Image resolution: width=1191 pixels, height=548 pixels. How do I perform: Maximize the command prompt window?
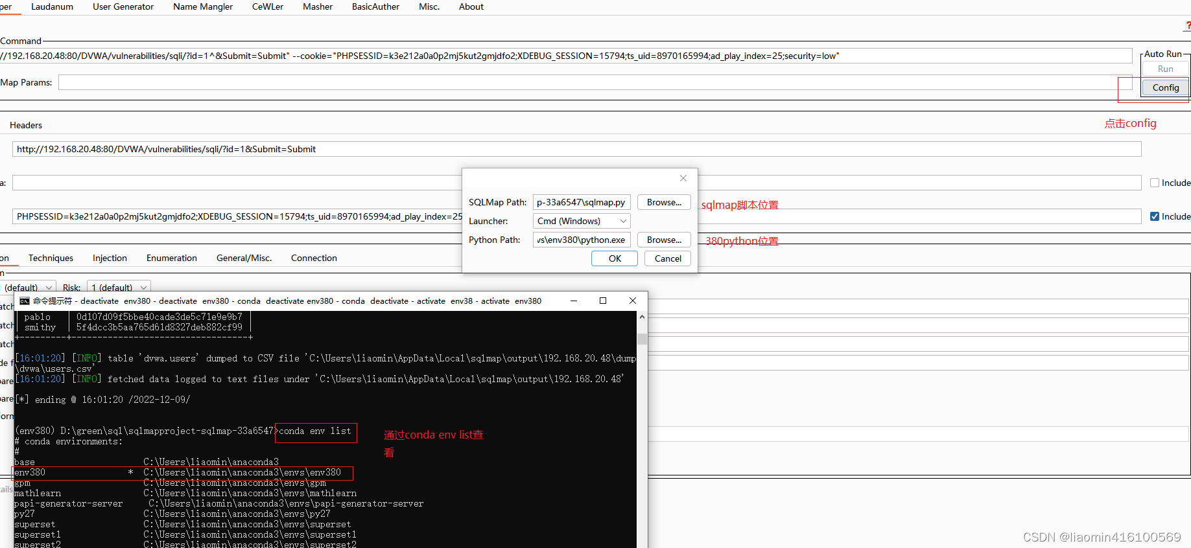pos(603,301)
